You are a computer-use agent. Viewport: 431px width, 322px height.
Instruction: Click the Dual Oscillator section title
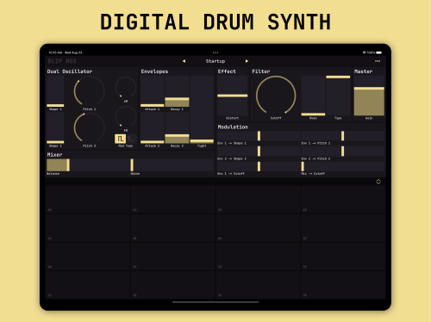tap(70, 71)
